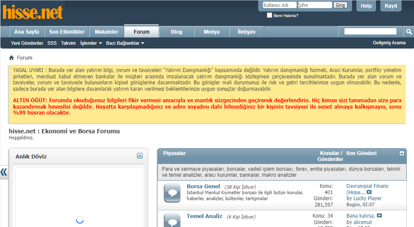Viewport: 414px width, 227px height.
Task: Click the Piyasalar category title
Action: [x=175, y=153]
